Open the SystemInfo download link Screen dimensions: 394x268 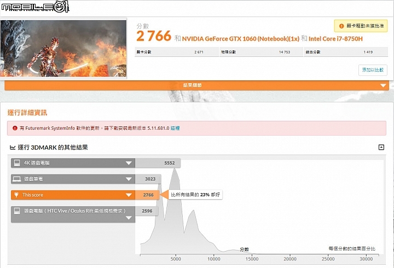[175, 128]
